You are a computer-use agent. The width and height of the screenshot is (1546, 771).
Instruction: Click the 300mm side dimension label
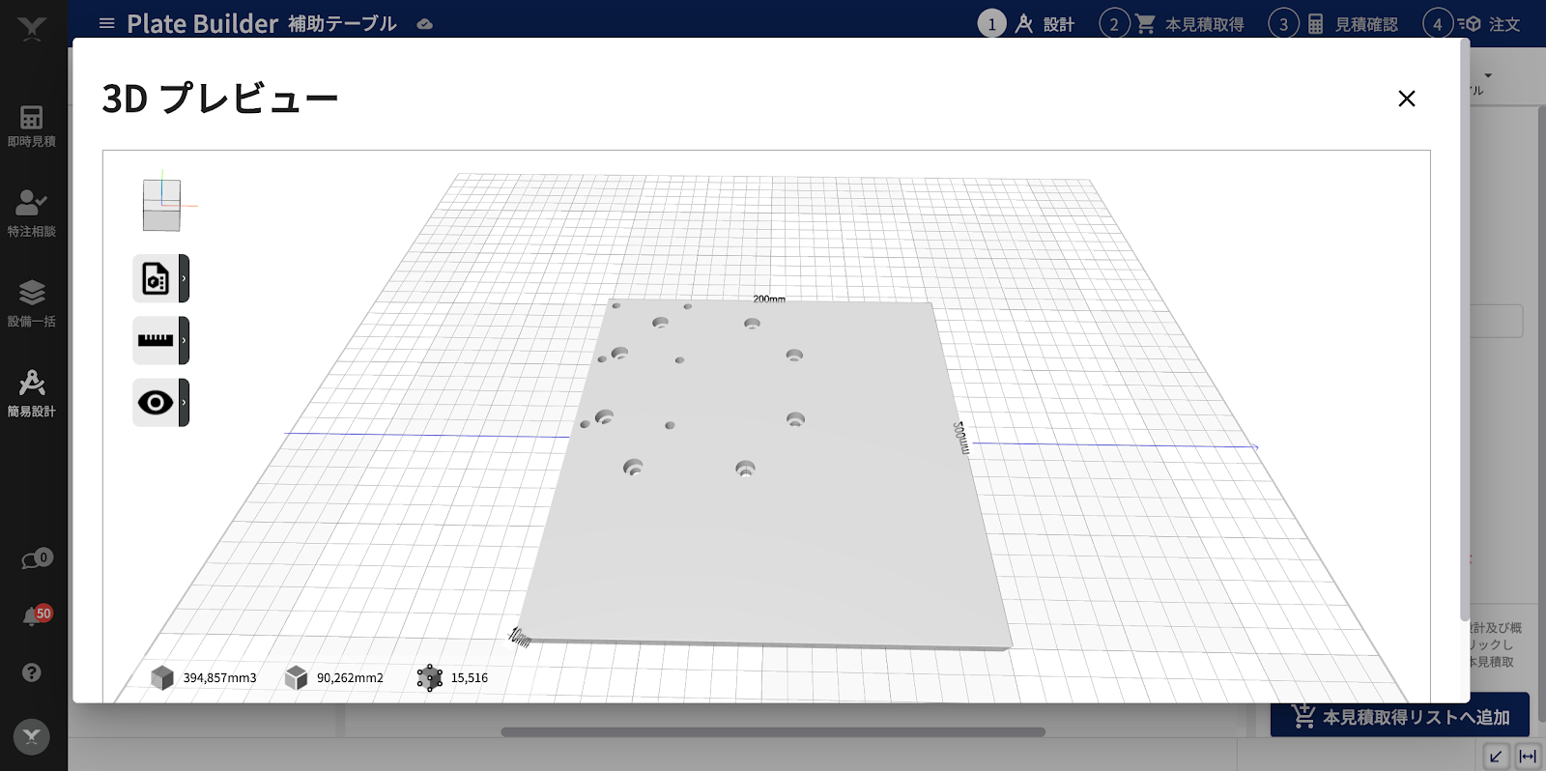tap(960, 438)
